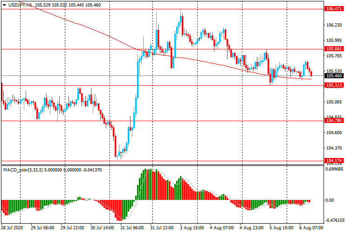The width and height of the screenshot is (345, 233).
Task: Click the 105.530 price scale value
Action: [x=334, y=71]
